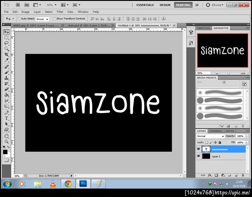Click the Navigator preview thumbnail
252x197 pixels.
[x=223, y=50]
